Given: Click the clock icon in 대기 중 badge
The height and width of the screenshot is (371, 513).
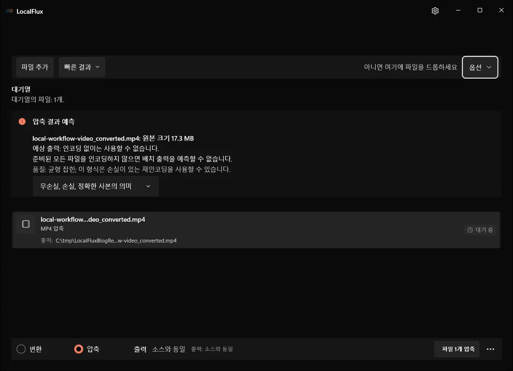Looking at the screenshot, I should (x=470, y=230).
